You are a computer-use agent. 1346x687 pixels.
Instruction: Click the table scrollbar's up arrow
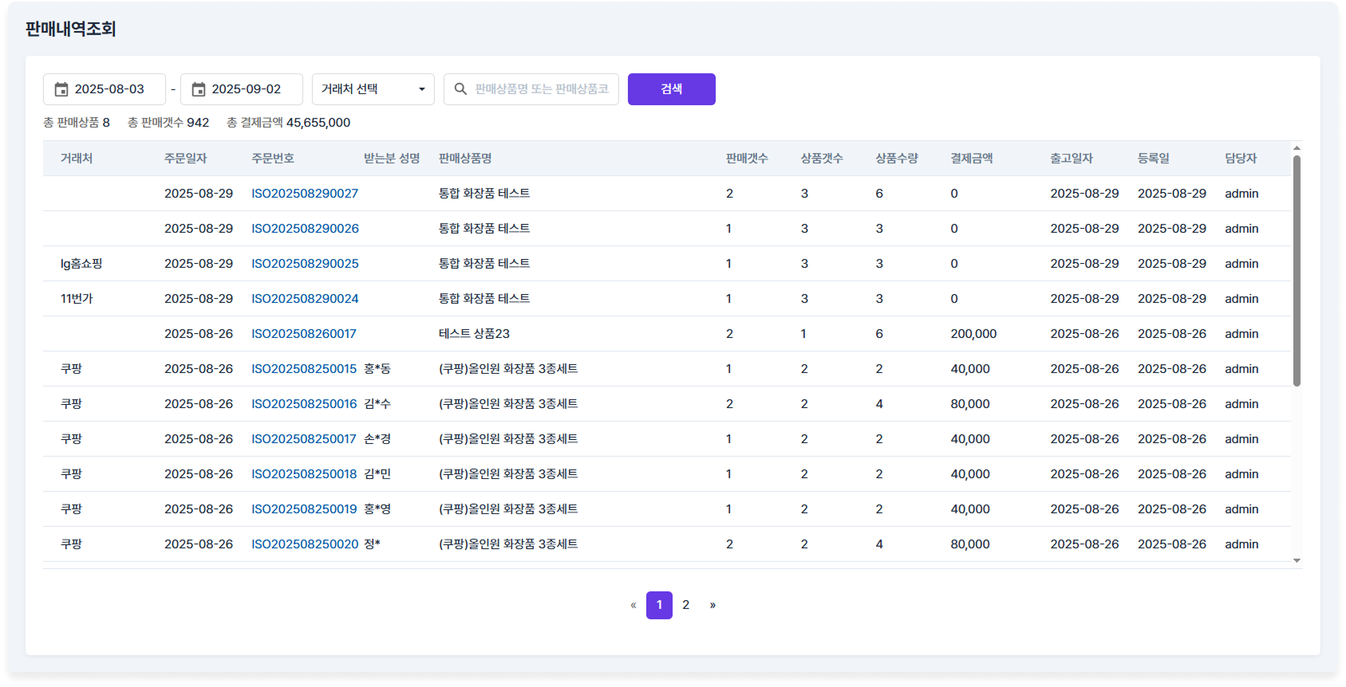(x=1297, y=148)
